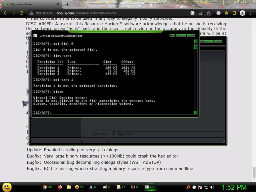Click 'Update: Enabled scrolling for very tall dialogs'

tap(72, 150)
